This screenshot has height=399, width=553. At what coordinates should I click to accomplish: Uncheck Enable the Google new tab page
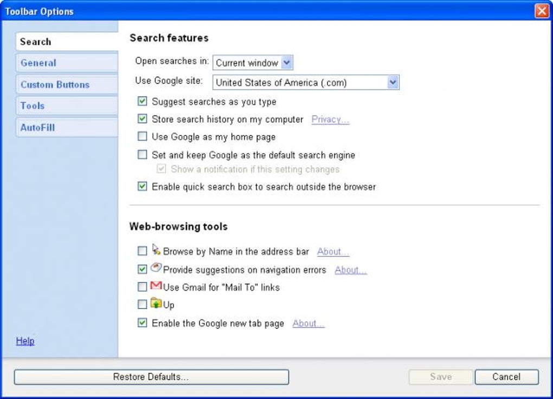tap(142, 323)
